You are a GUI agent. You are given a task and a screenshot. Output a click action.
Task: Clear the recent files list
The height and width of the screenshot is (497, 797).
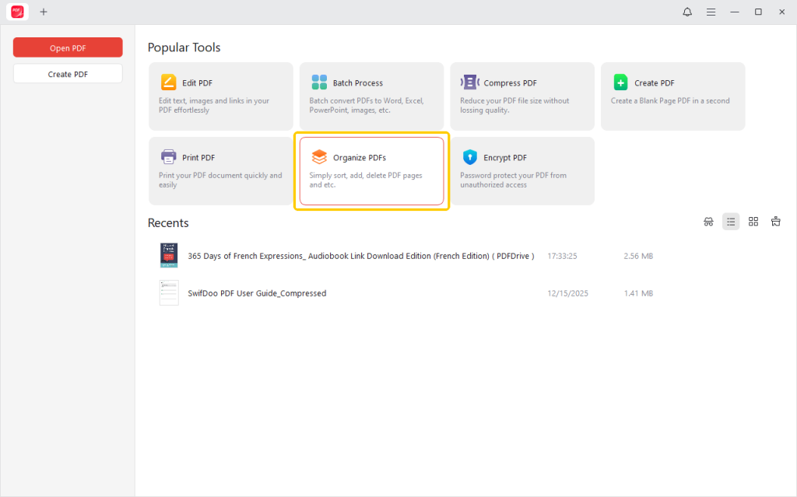point(776,222)
